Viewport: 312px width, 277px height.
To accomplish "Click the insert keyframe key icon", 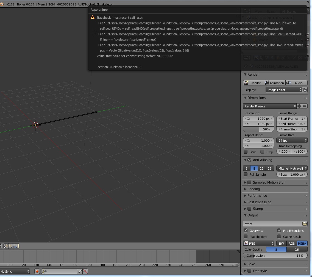I will coord(80,271).
